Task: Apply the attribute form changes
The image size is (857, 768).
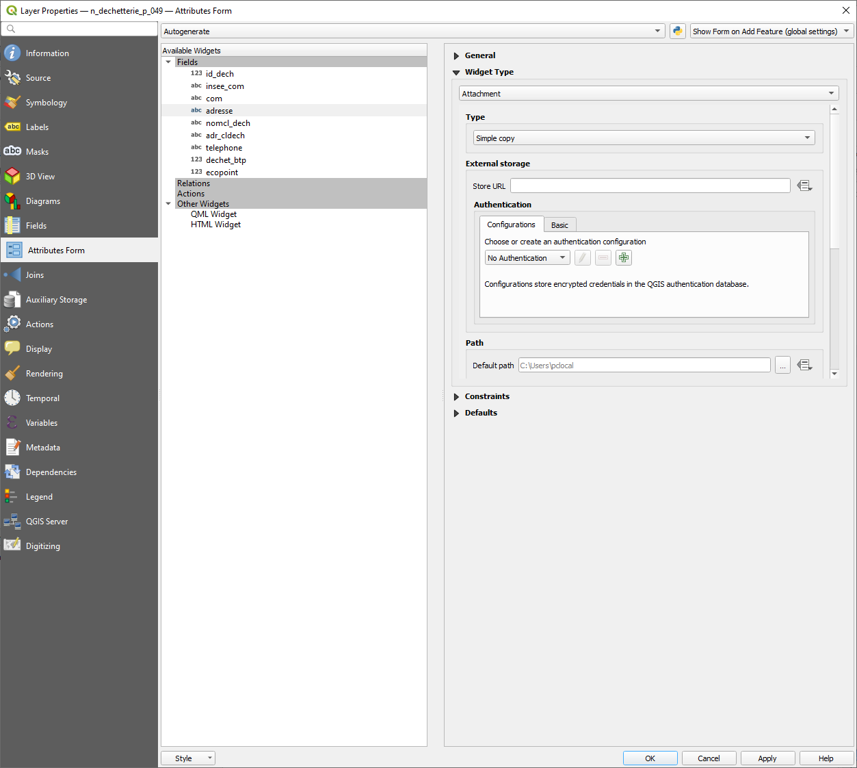Action: (767, 758)
